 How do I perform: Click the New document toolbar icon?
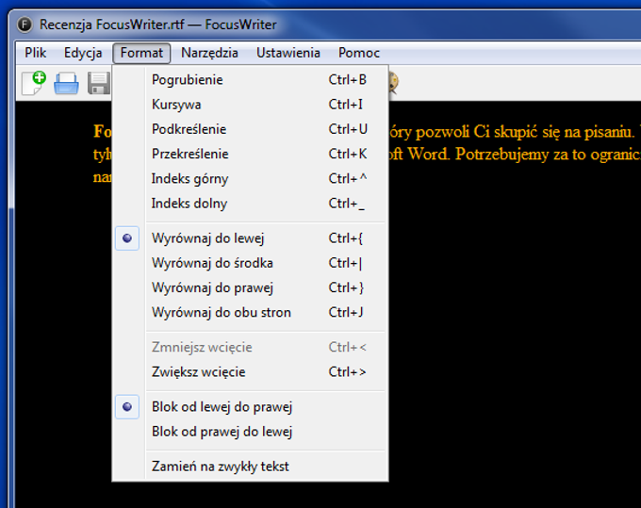tap(34, 83)
